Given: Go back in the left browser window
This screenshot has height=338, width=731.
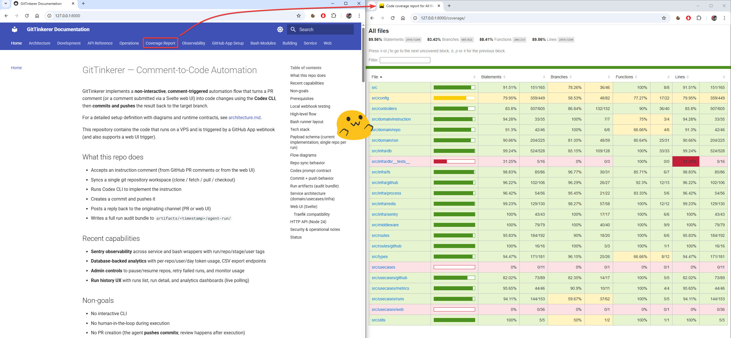Looking at the screenshot, I should pos(6,16).
